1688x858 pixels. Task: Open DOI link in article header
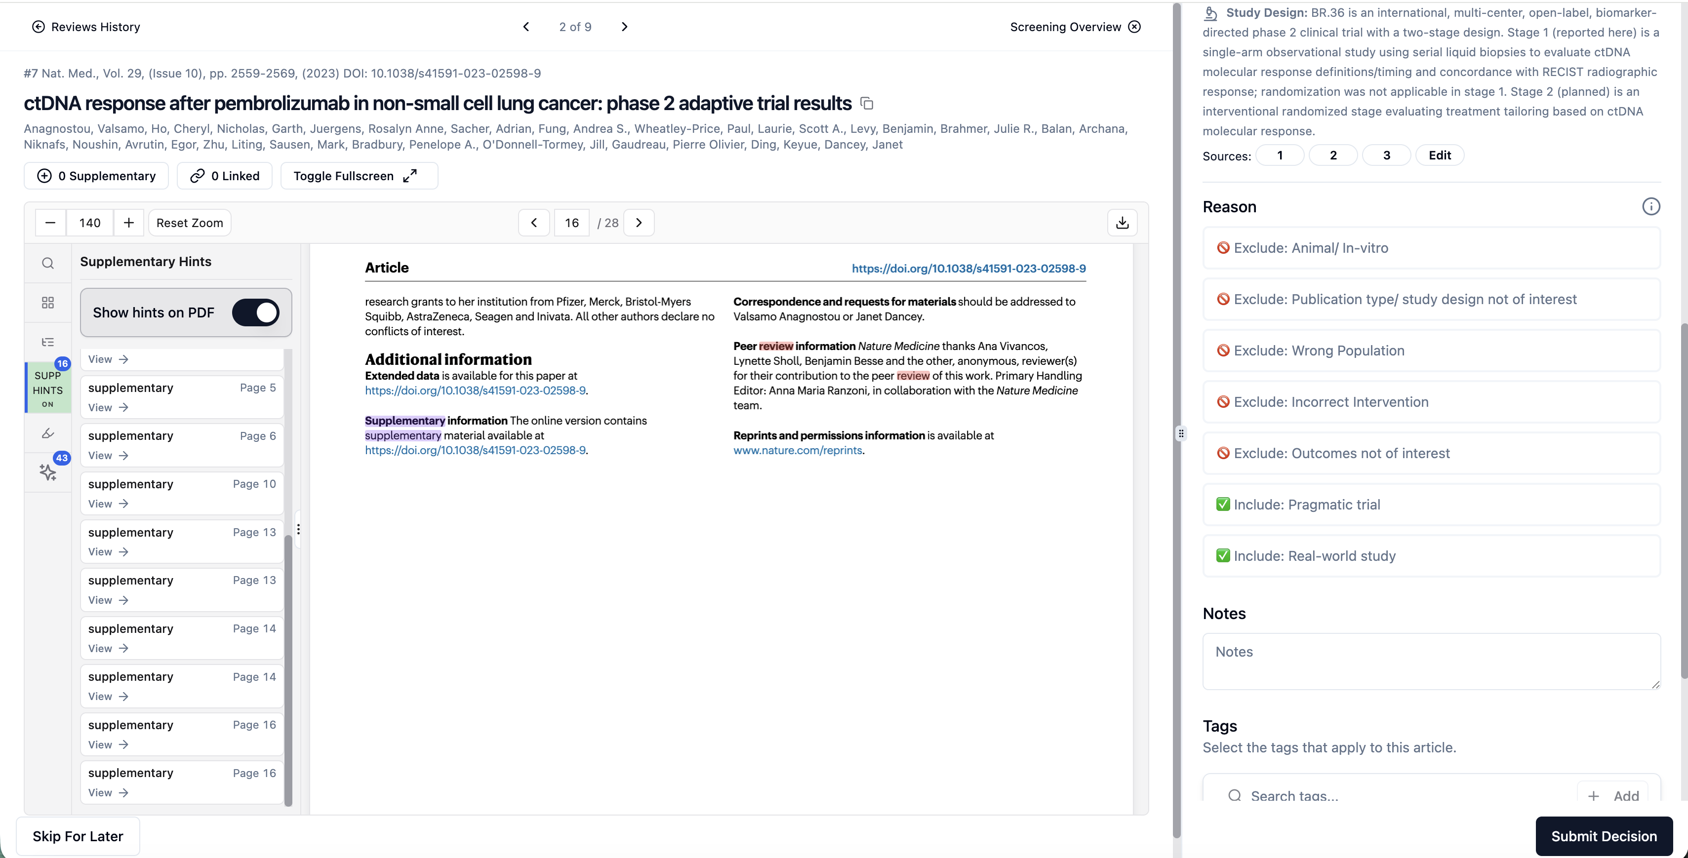pyautogui.click(x=968, y=269)
